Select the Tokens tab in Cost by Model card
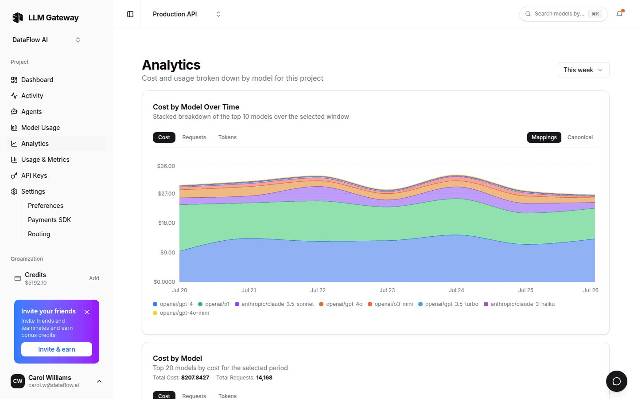The height and width of the screenshot is (399, 638). (x=227, y=395)
